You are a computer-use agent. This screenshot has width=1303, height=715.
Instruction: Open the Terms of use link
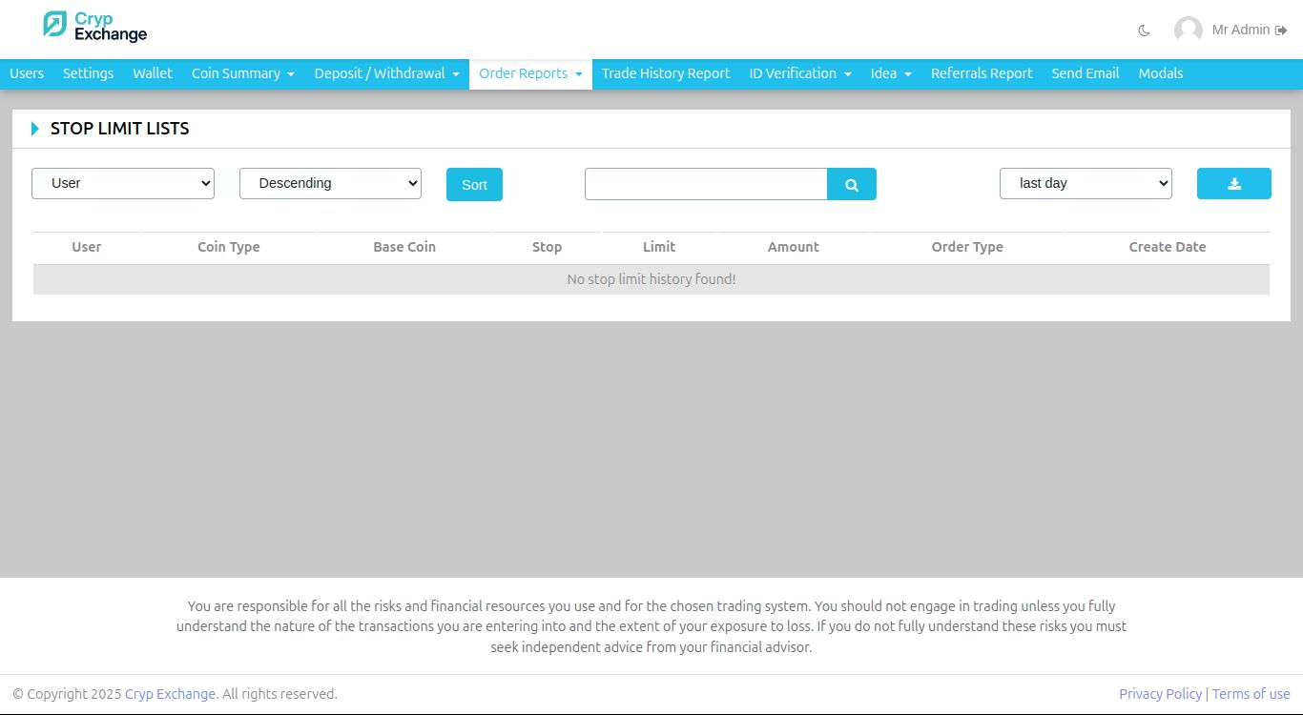tap(1251, 694)
